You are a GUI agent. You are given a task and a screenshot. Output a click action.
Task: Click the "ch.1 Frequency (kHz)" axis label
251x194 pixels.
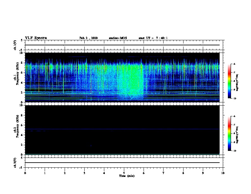click(x=16, y=74)
